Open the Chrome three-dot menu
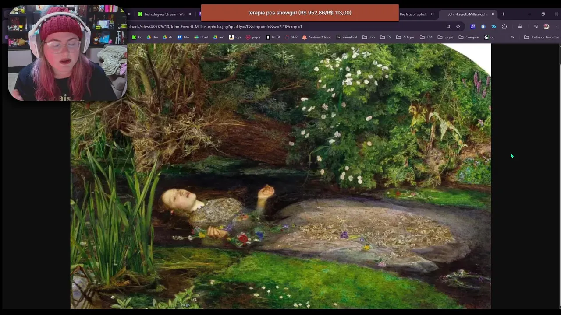The height and width of the screenshot is (315, 561). pos(557,26)
